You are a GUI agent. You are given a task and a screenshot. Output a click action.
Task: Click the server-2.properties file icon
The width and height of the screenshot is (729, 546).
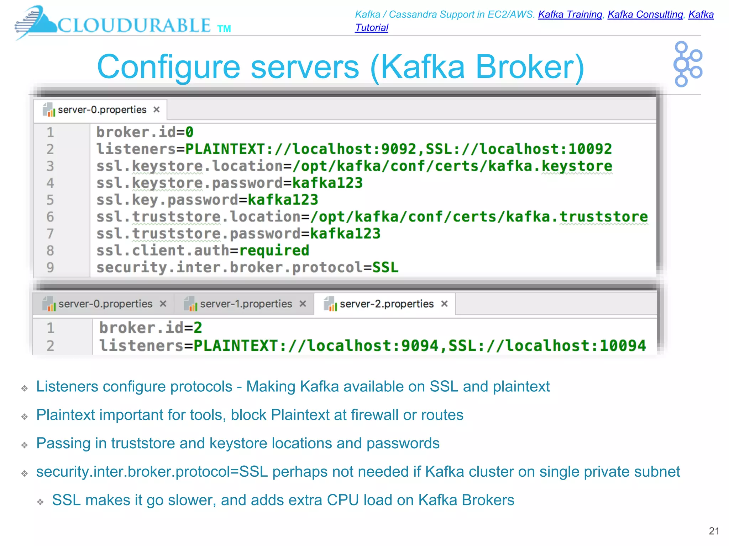(330, 304)
